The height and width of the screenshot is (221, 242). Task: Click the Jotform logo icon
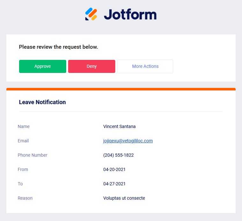(x=91, y=14)
